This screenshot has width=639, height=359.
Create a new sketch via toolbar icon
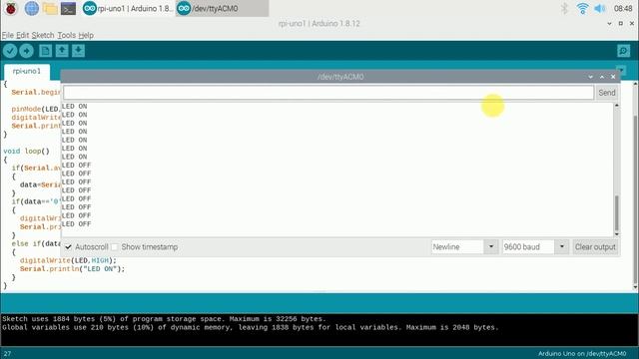click(x=45, y=51)
